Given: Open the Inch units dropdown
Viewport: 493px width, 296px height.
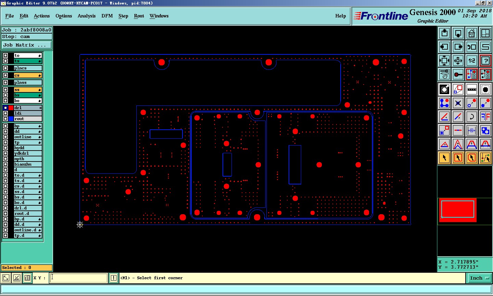Looking at the screenshot, I should click(x=479, y=278).
